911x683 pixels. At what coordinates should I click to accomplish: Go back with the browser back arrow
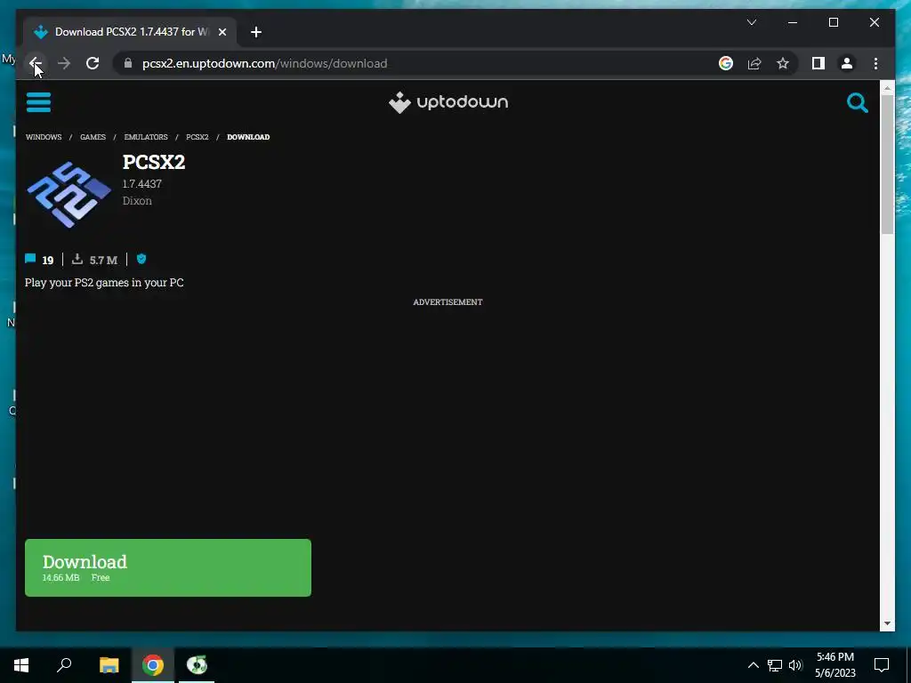click(x=36, y=63)
